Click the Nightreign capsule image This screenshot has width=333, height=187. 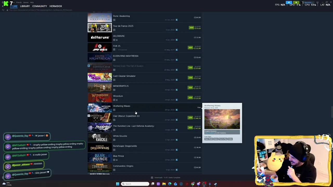click(100, 58)
